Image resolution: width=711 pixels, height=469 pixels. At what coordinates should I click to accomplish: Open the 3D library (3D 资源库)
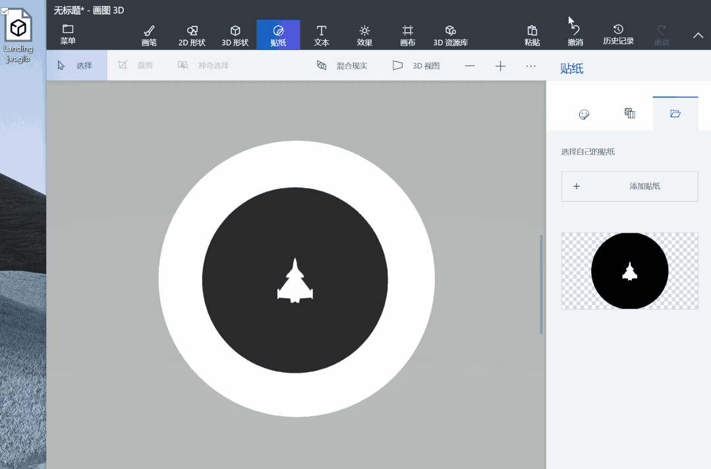point(451,36)
